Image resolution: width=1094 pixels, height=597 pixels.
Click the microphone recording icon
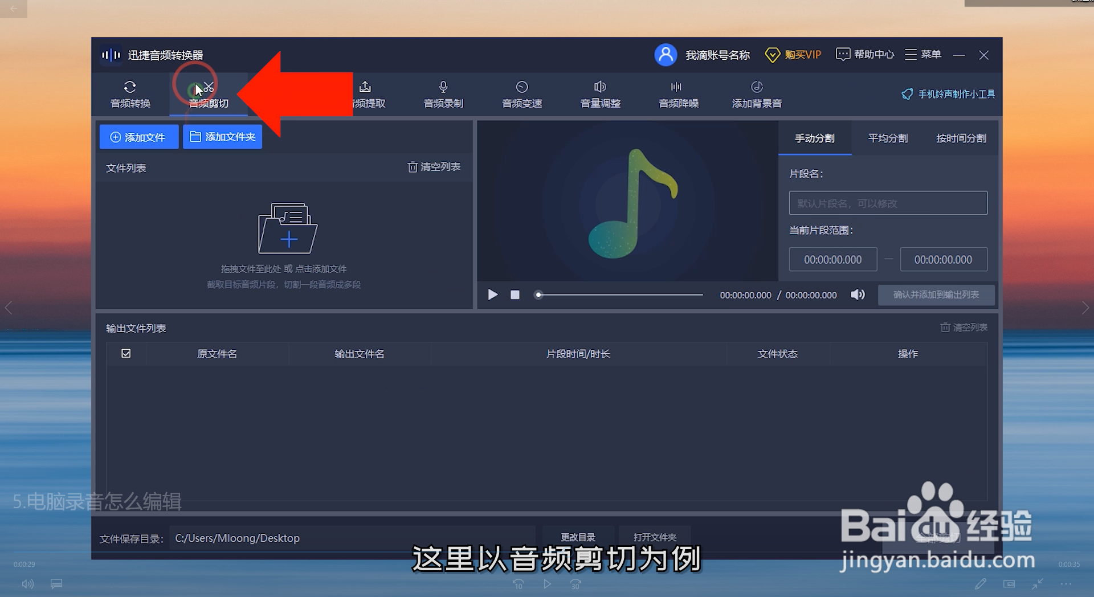(443, 87)
